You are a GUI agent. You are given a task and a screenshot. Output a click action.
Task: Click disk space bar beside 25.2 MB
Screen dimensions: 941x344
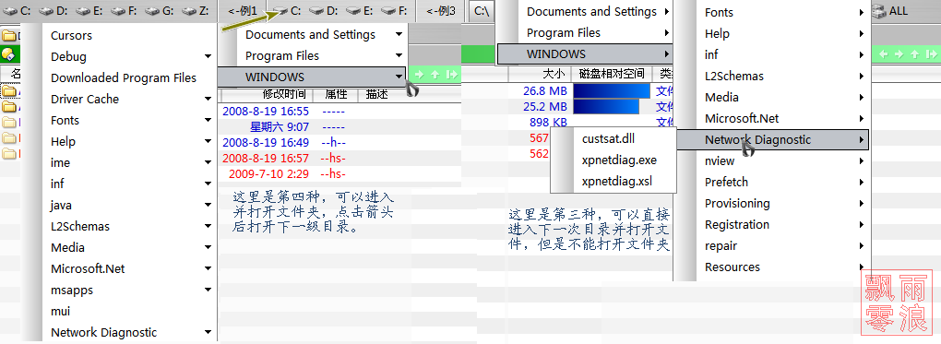[x=606, y=107]
